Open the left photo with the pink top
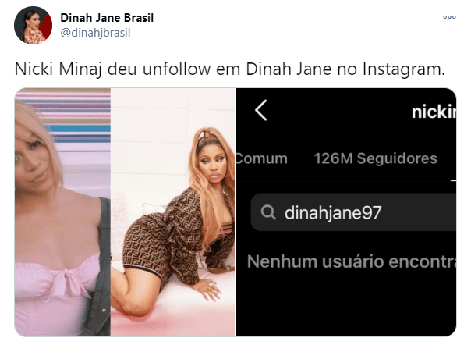The image size is (471, 352). coord(62,212)
